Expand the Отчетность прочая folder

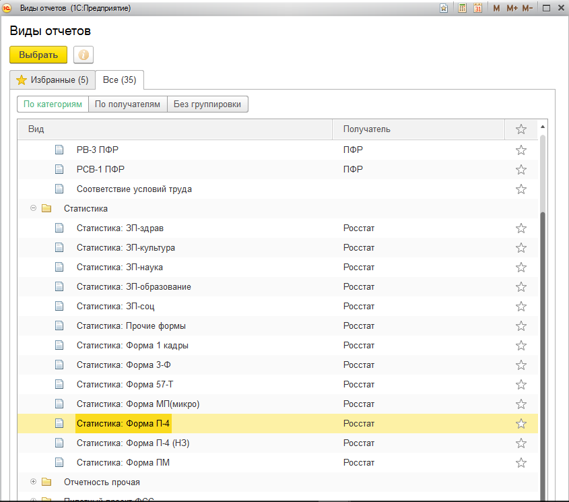pos(34,482)
